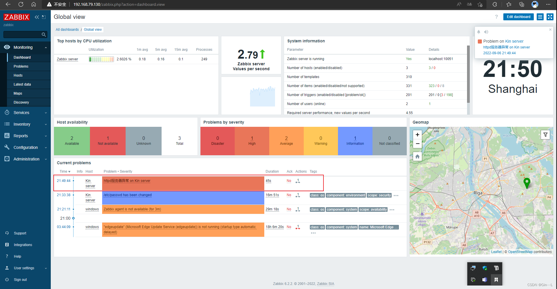Expand the Administration menu

(x=25, y=159)
